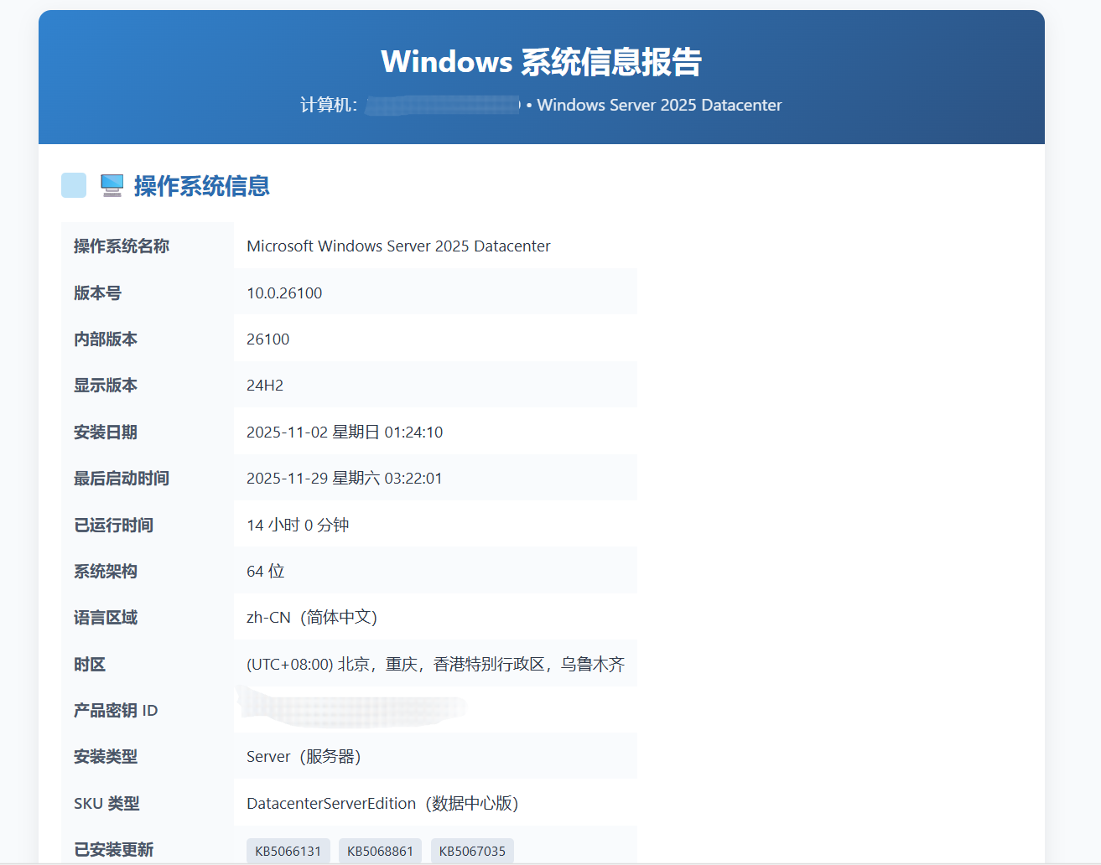Click the SKU 类型 row label

[106, 803]
